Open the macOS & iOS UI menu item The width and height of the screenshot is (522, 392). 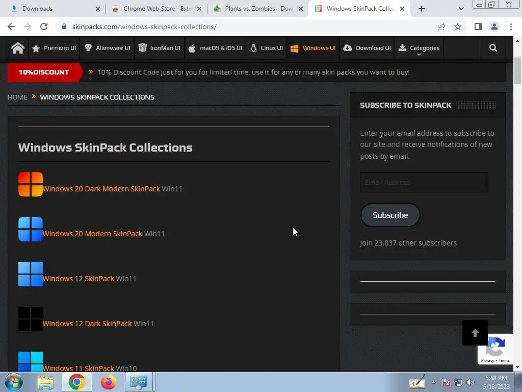(215, 48)
